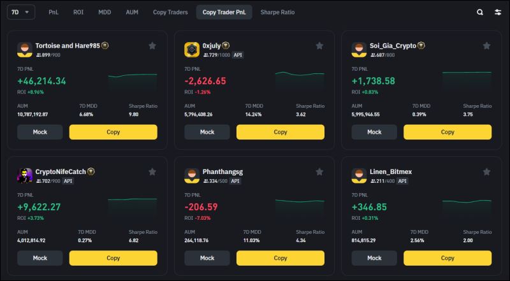Select the Copy Traders tab
The height and width of the screenshot is (281, 510).
point(170,12)
